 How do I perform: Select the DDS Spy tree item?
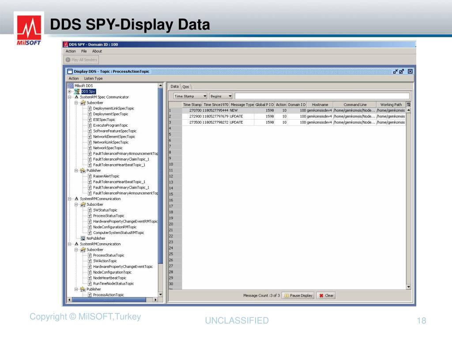coord(88,91)
